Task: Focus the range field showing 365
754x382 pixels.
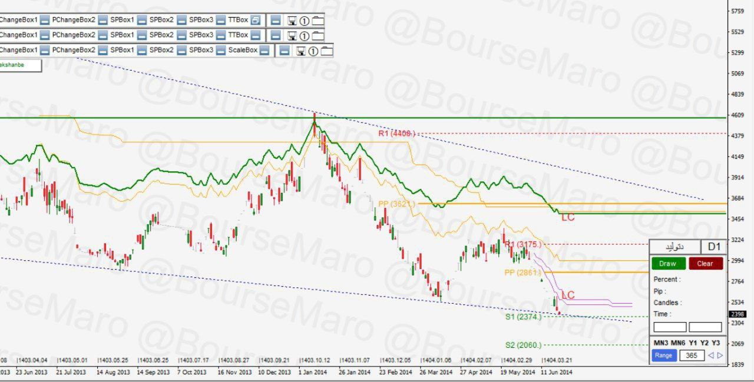Action: [691, 355]
